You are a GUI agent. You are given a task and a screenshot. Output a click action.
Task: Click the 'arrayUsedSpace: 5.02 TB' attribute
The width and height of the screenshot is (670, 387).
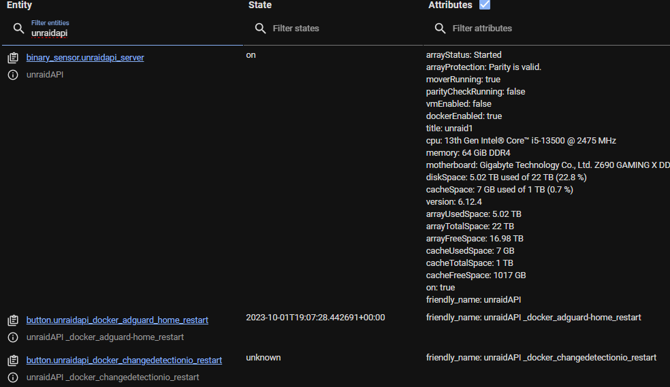coord(473,214)
